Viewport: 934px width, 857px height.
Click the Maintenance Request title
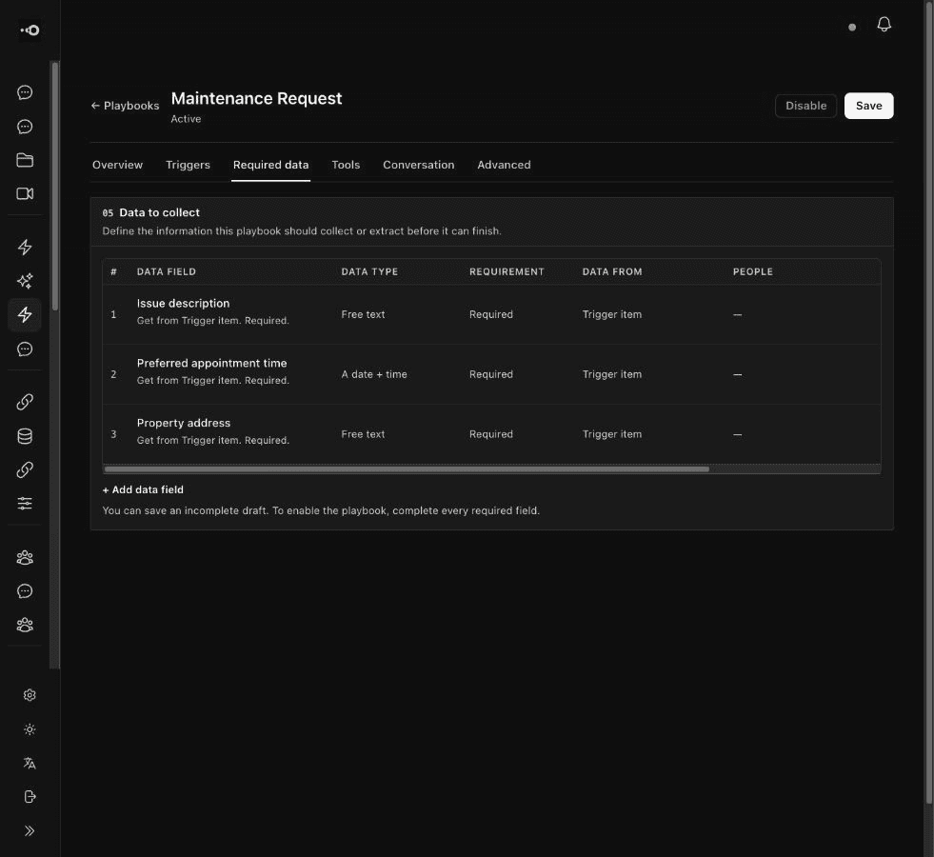point(257,98)
